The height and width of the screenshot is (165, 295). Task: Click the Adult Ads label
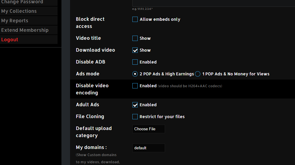[88, 104]
